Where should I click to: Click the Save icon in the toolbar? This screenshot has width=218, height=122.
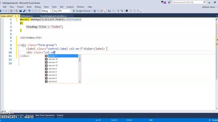point(20,11)
